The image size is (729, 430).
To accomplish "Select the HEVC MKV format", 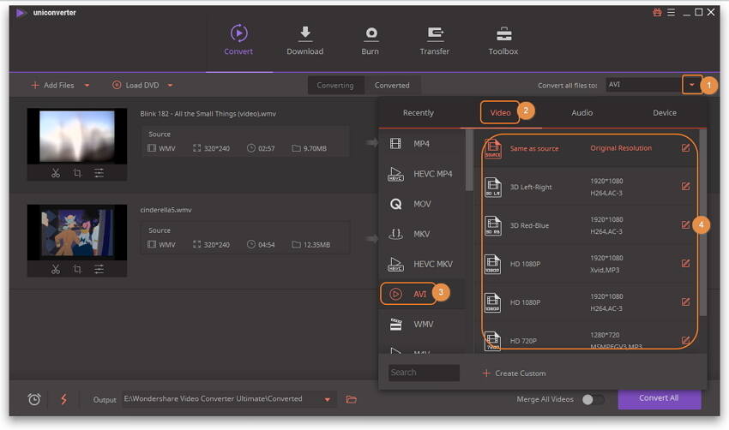I will [x=422, y=264].
